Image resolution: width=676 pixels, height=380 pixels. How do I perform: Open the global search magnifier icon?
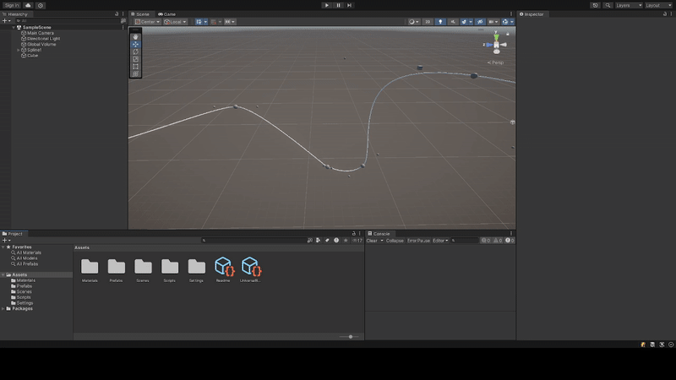[x=608, y=5]
